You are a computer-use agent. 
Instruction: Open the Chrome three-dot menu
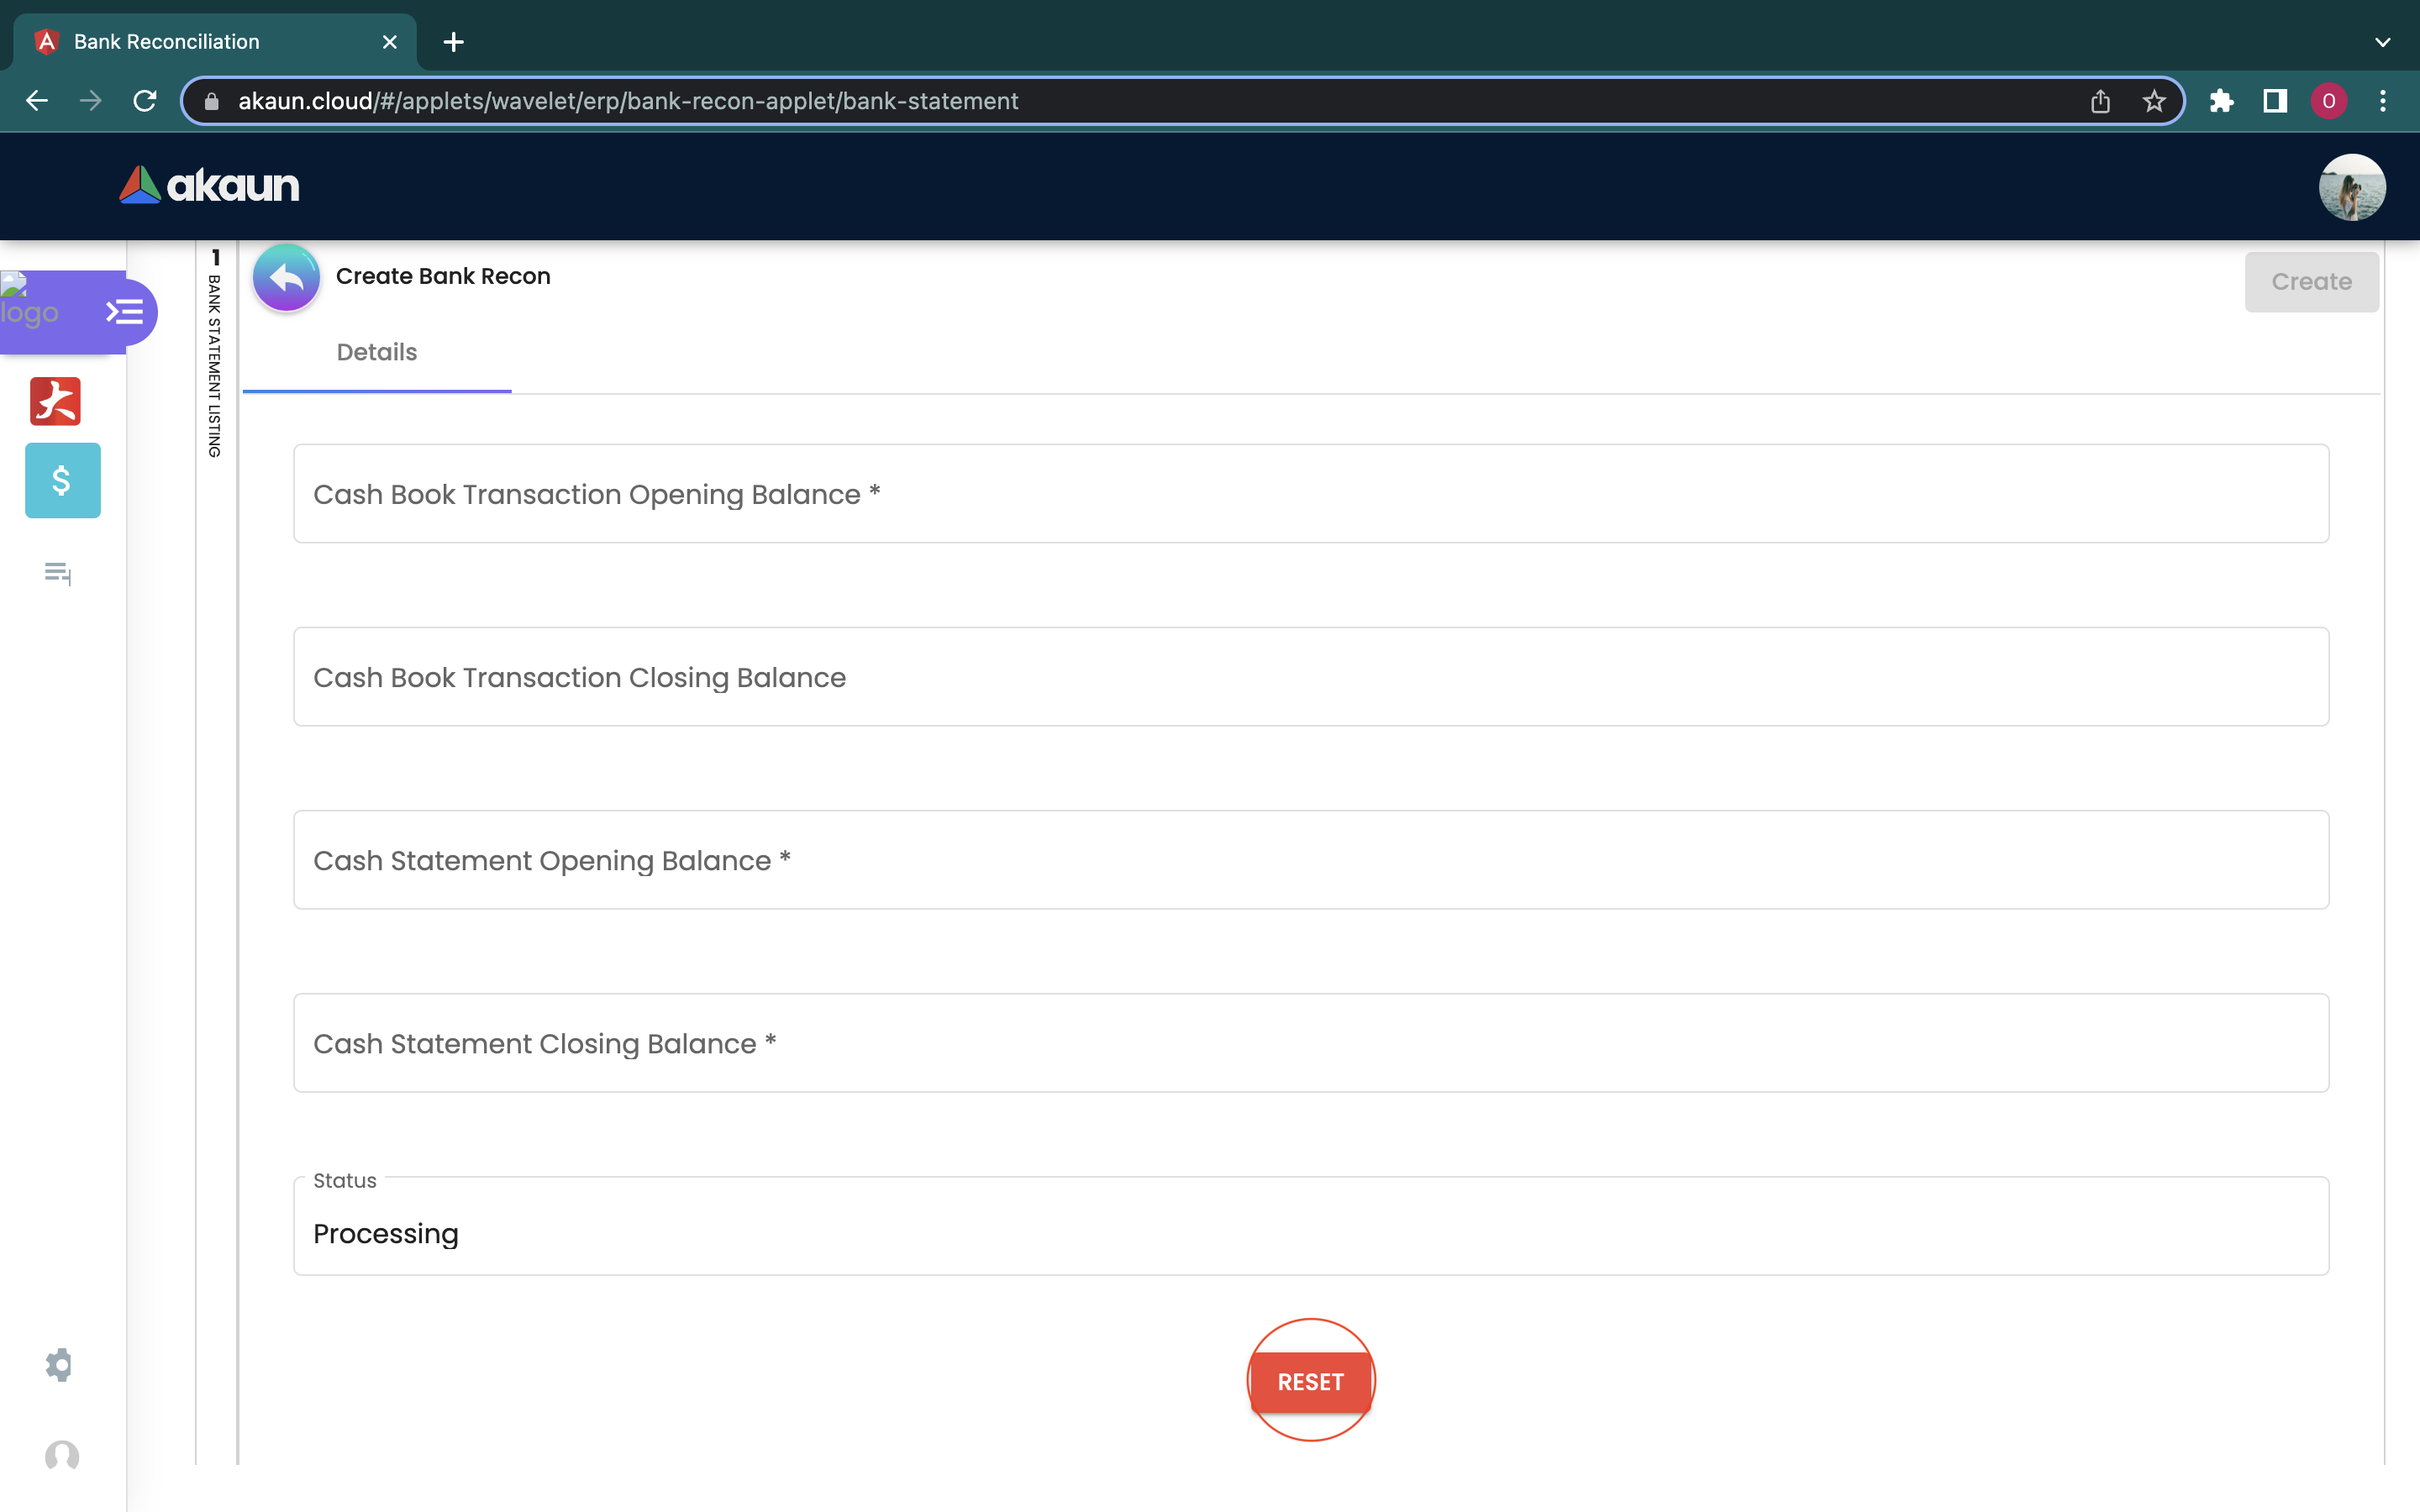[x=2382, y=101]
